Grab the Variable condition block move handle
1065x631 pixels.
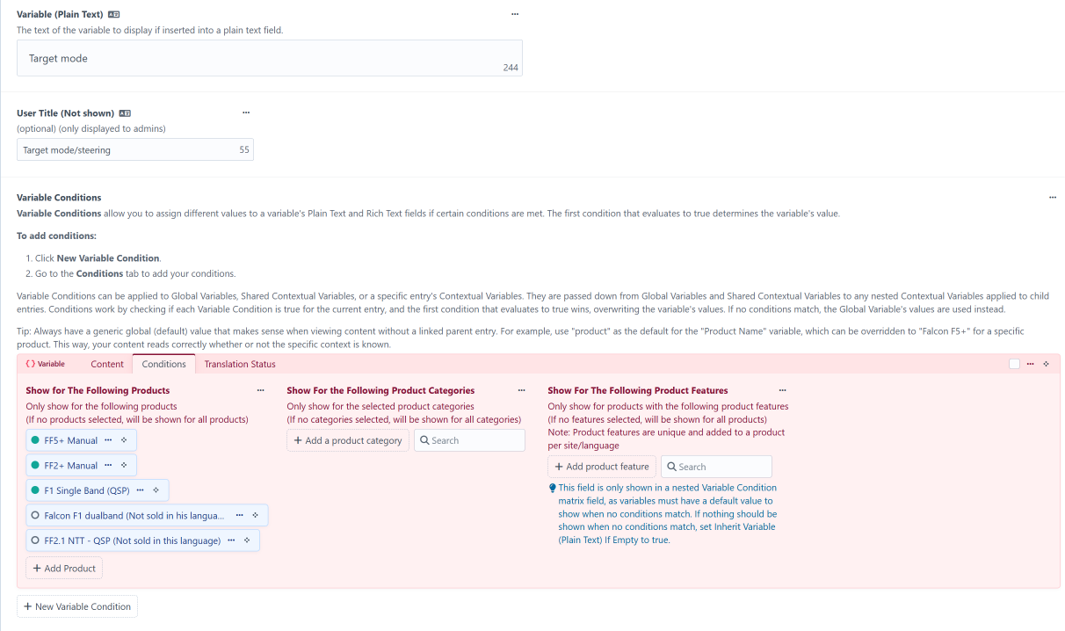click(x=1046, y=364)
